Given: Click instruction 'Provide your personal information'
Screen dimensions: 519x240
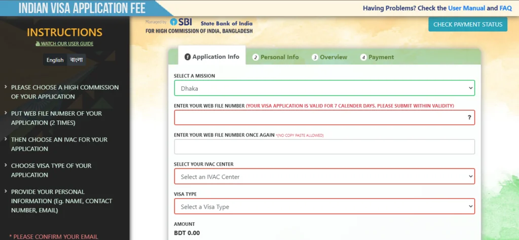Looking at the screenshot, I should click(x=61, y=201).
